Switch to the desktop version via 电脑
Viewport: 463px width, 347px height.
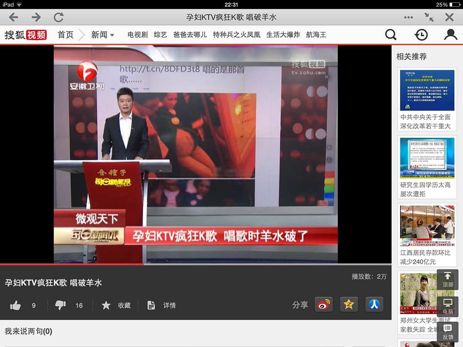[x=448, y=306]
